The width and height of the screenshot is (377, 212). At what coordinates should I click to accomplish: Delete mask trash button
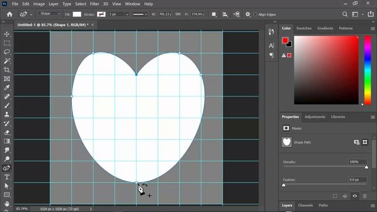pos(365,196)
